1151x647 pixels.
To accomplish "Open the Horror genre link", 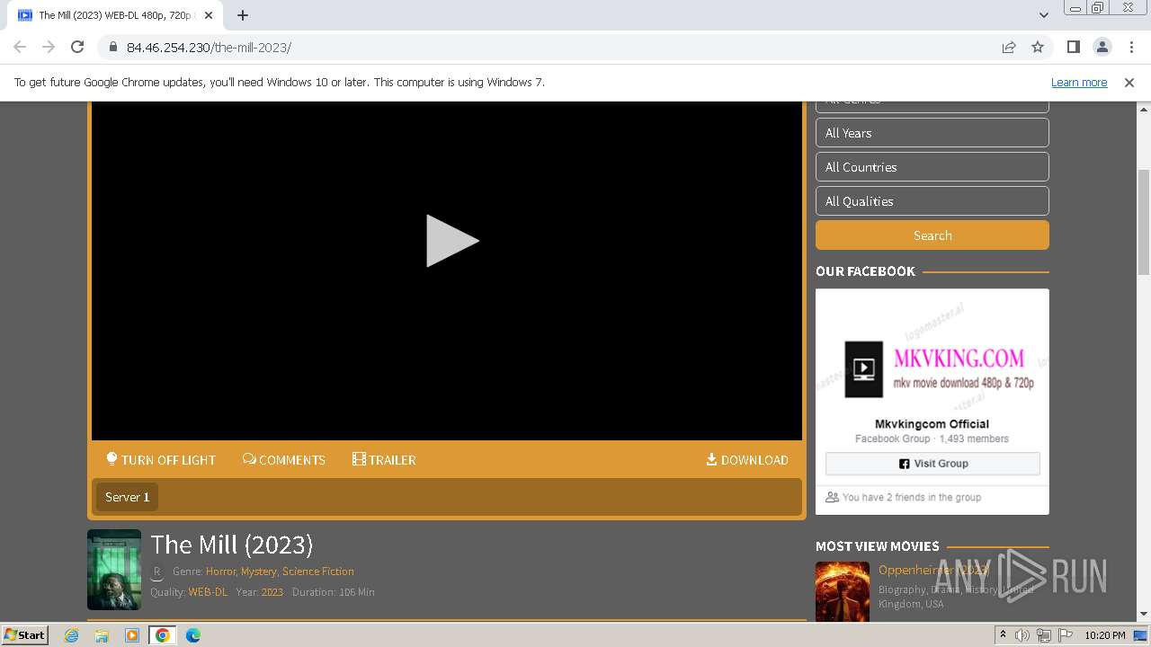I will [220, 572].
